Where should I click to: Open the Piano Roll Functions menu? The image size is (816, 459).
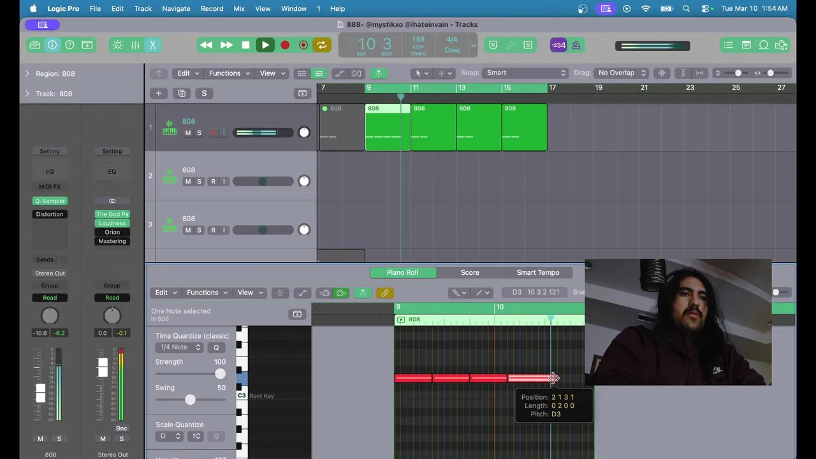coord(207,293)
